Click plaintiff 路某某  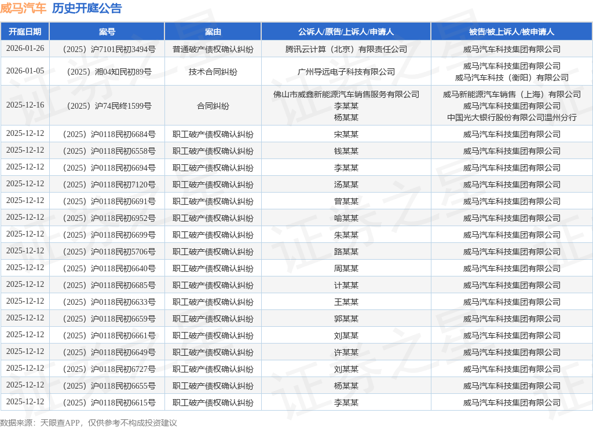[x=346, y=252]
